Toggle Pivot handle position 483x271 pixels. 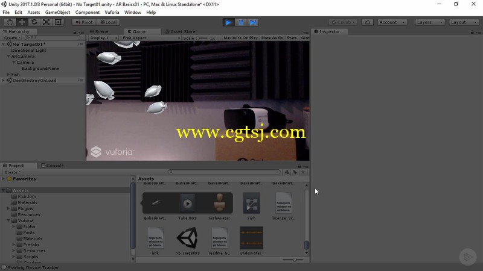[84, 22]
